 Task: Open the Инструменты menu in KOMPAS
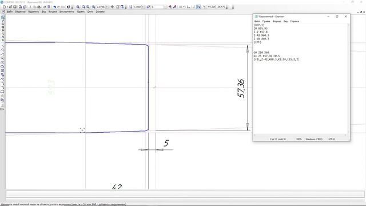[67, 11]
